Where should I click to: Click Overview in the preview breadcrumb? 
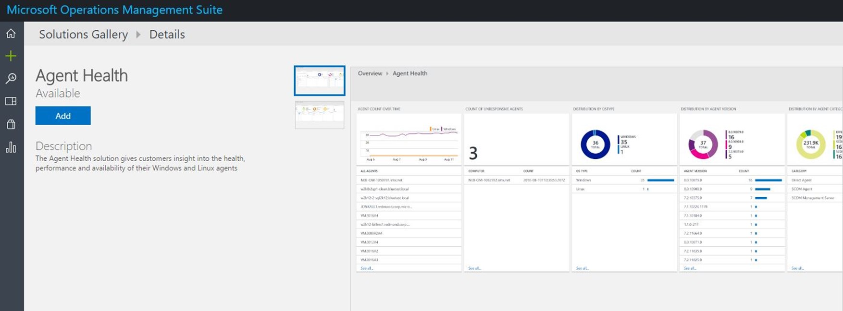[x=370, y=73]
